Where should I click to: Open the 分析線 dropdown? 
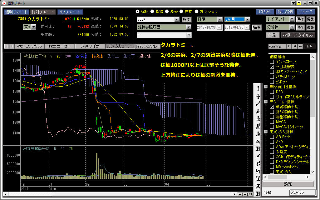coord(292,27)
